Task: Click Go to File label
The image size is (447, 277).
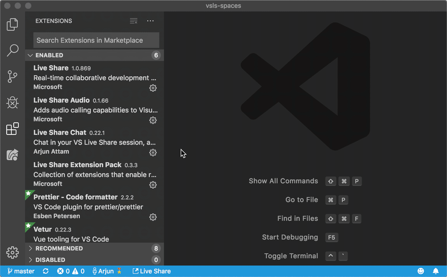Action: (x=302, y=199)
